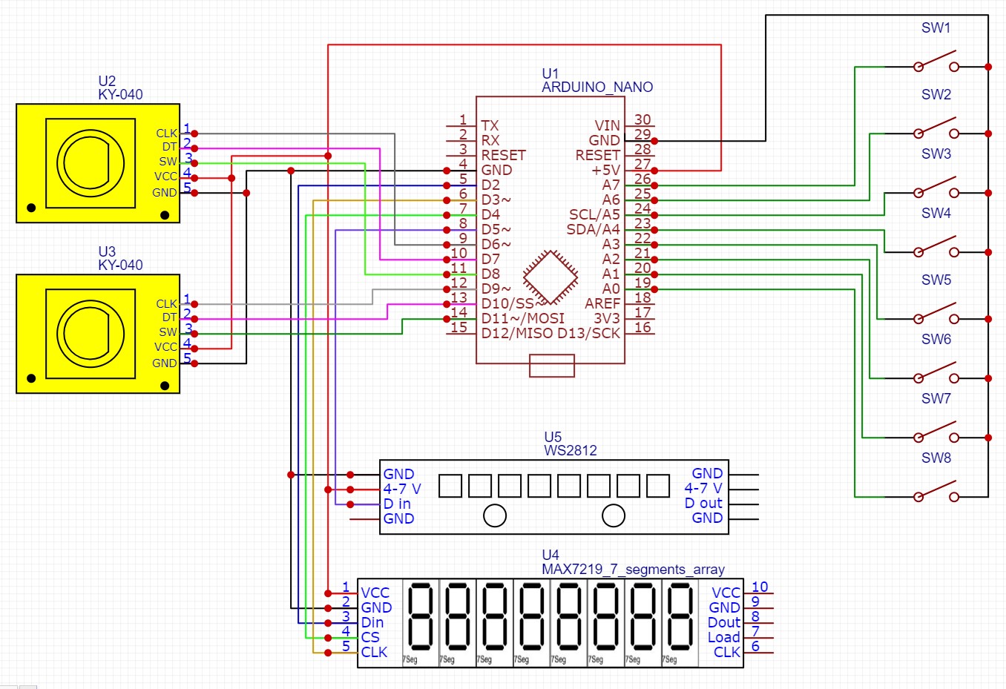Select the TX pin label on Arduino
Screen dimensions: 1006x689
click(x=490, y=126)
